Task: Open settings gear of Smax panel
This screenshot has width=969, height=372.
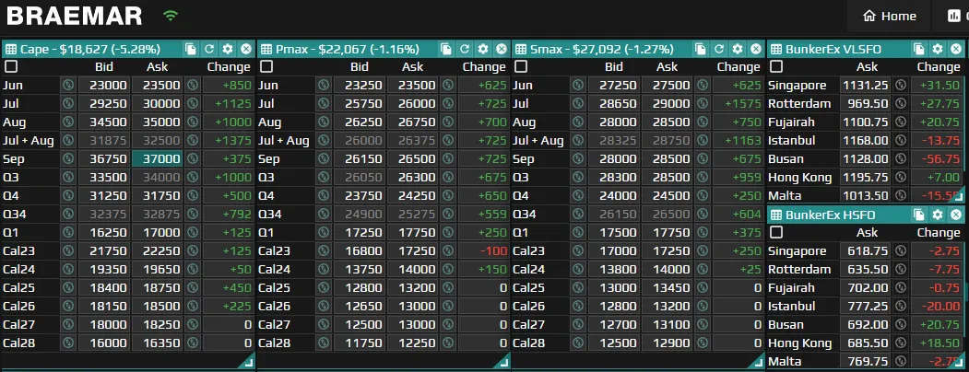Action: coord(738,50)
